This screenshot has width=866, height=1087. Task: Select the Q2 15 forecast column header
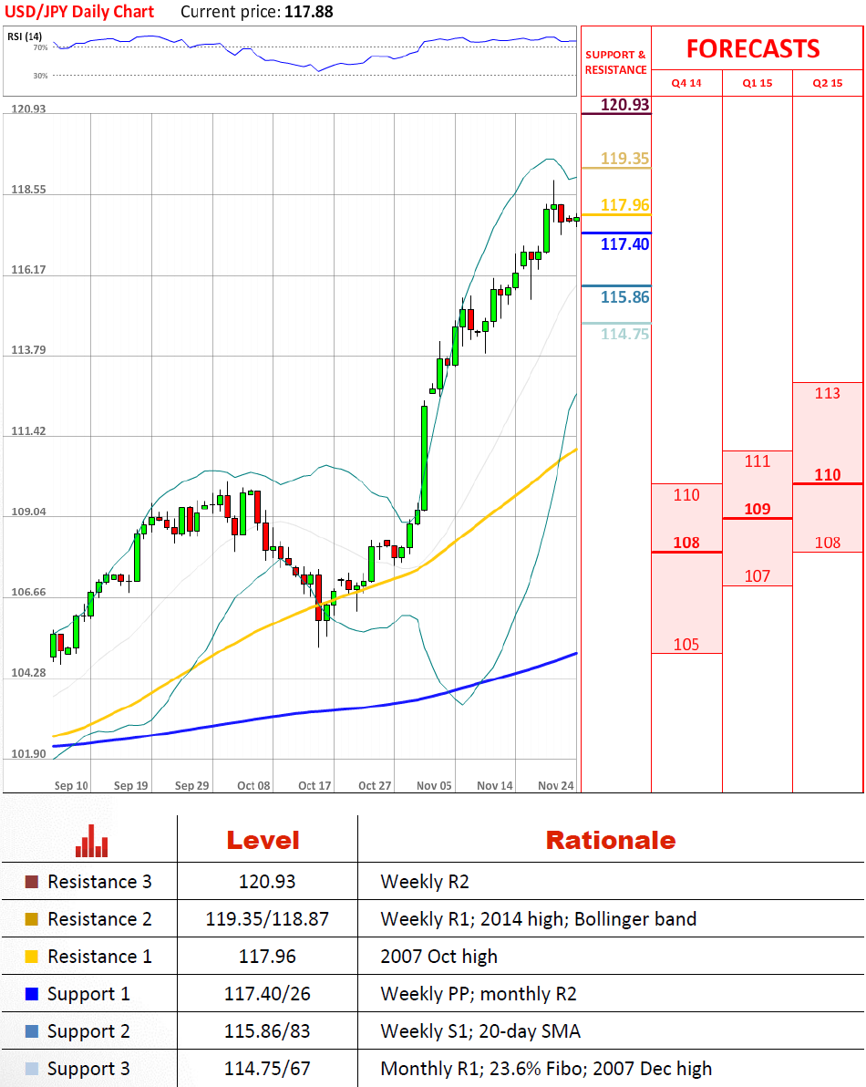point(828,83)
